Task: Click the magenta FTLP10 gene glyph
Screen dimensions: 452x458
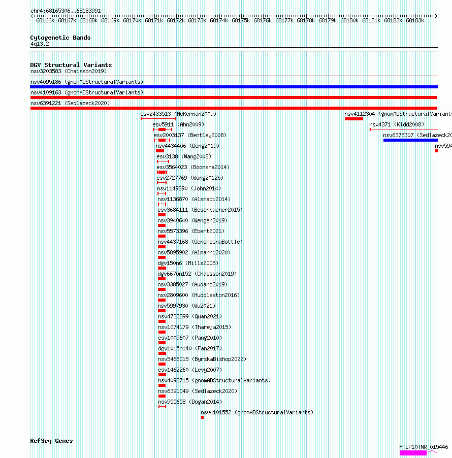Action: 413,453
